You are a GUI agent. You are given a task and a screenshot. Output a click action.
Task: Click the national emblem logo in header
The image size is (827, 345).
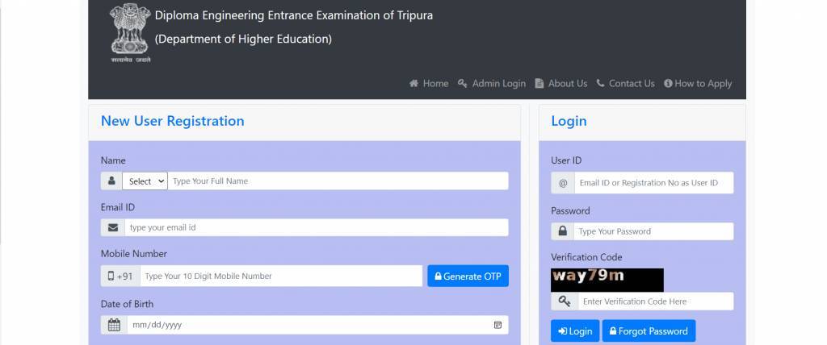pyautogui.click(x=130, y=32)
